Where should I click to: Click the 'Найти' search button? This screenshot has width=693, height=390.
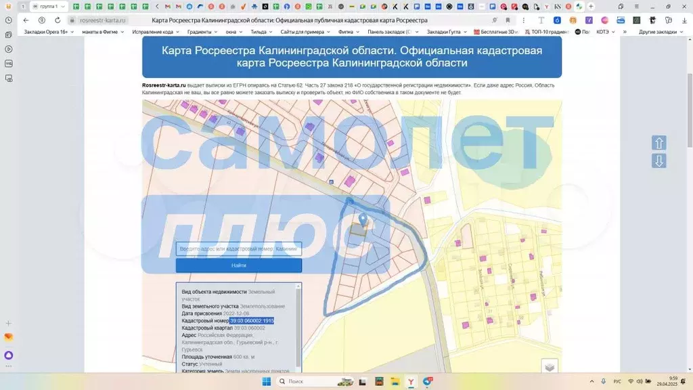(239, 265)
